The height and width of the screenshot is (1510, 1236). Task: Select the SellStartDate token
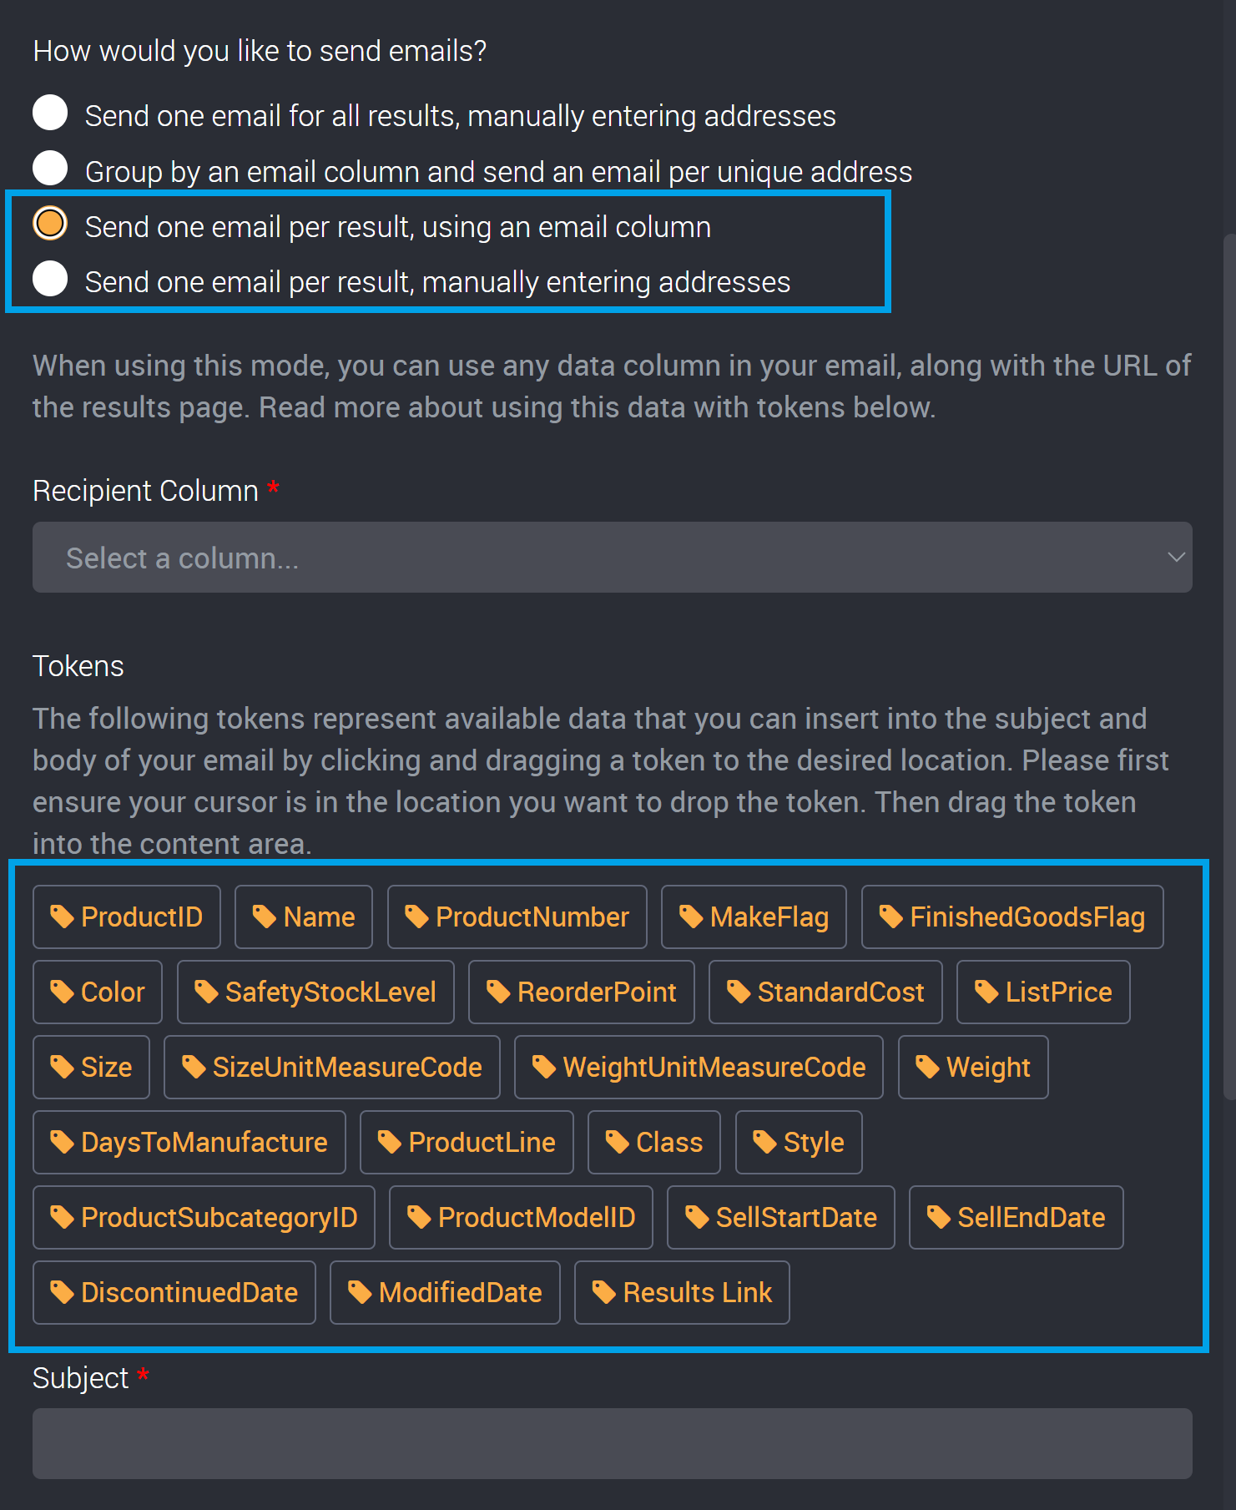tap(780, 1217)
